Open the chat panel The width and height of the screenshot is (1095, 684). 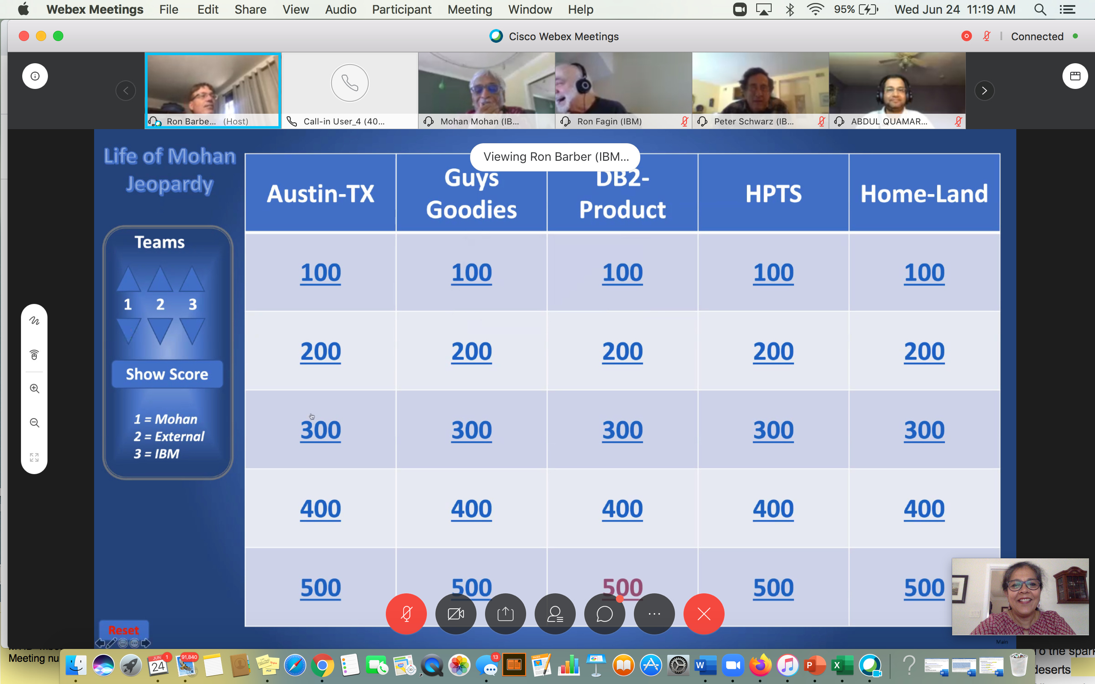(604, 614)
